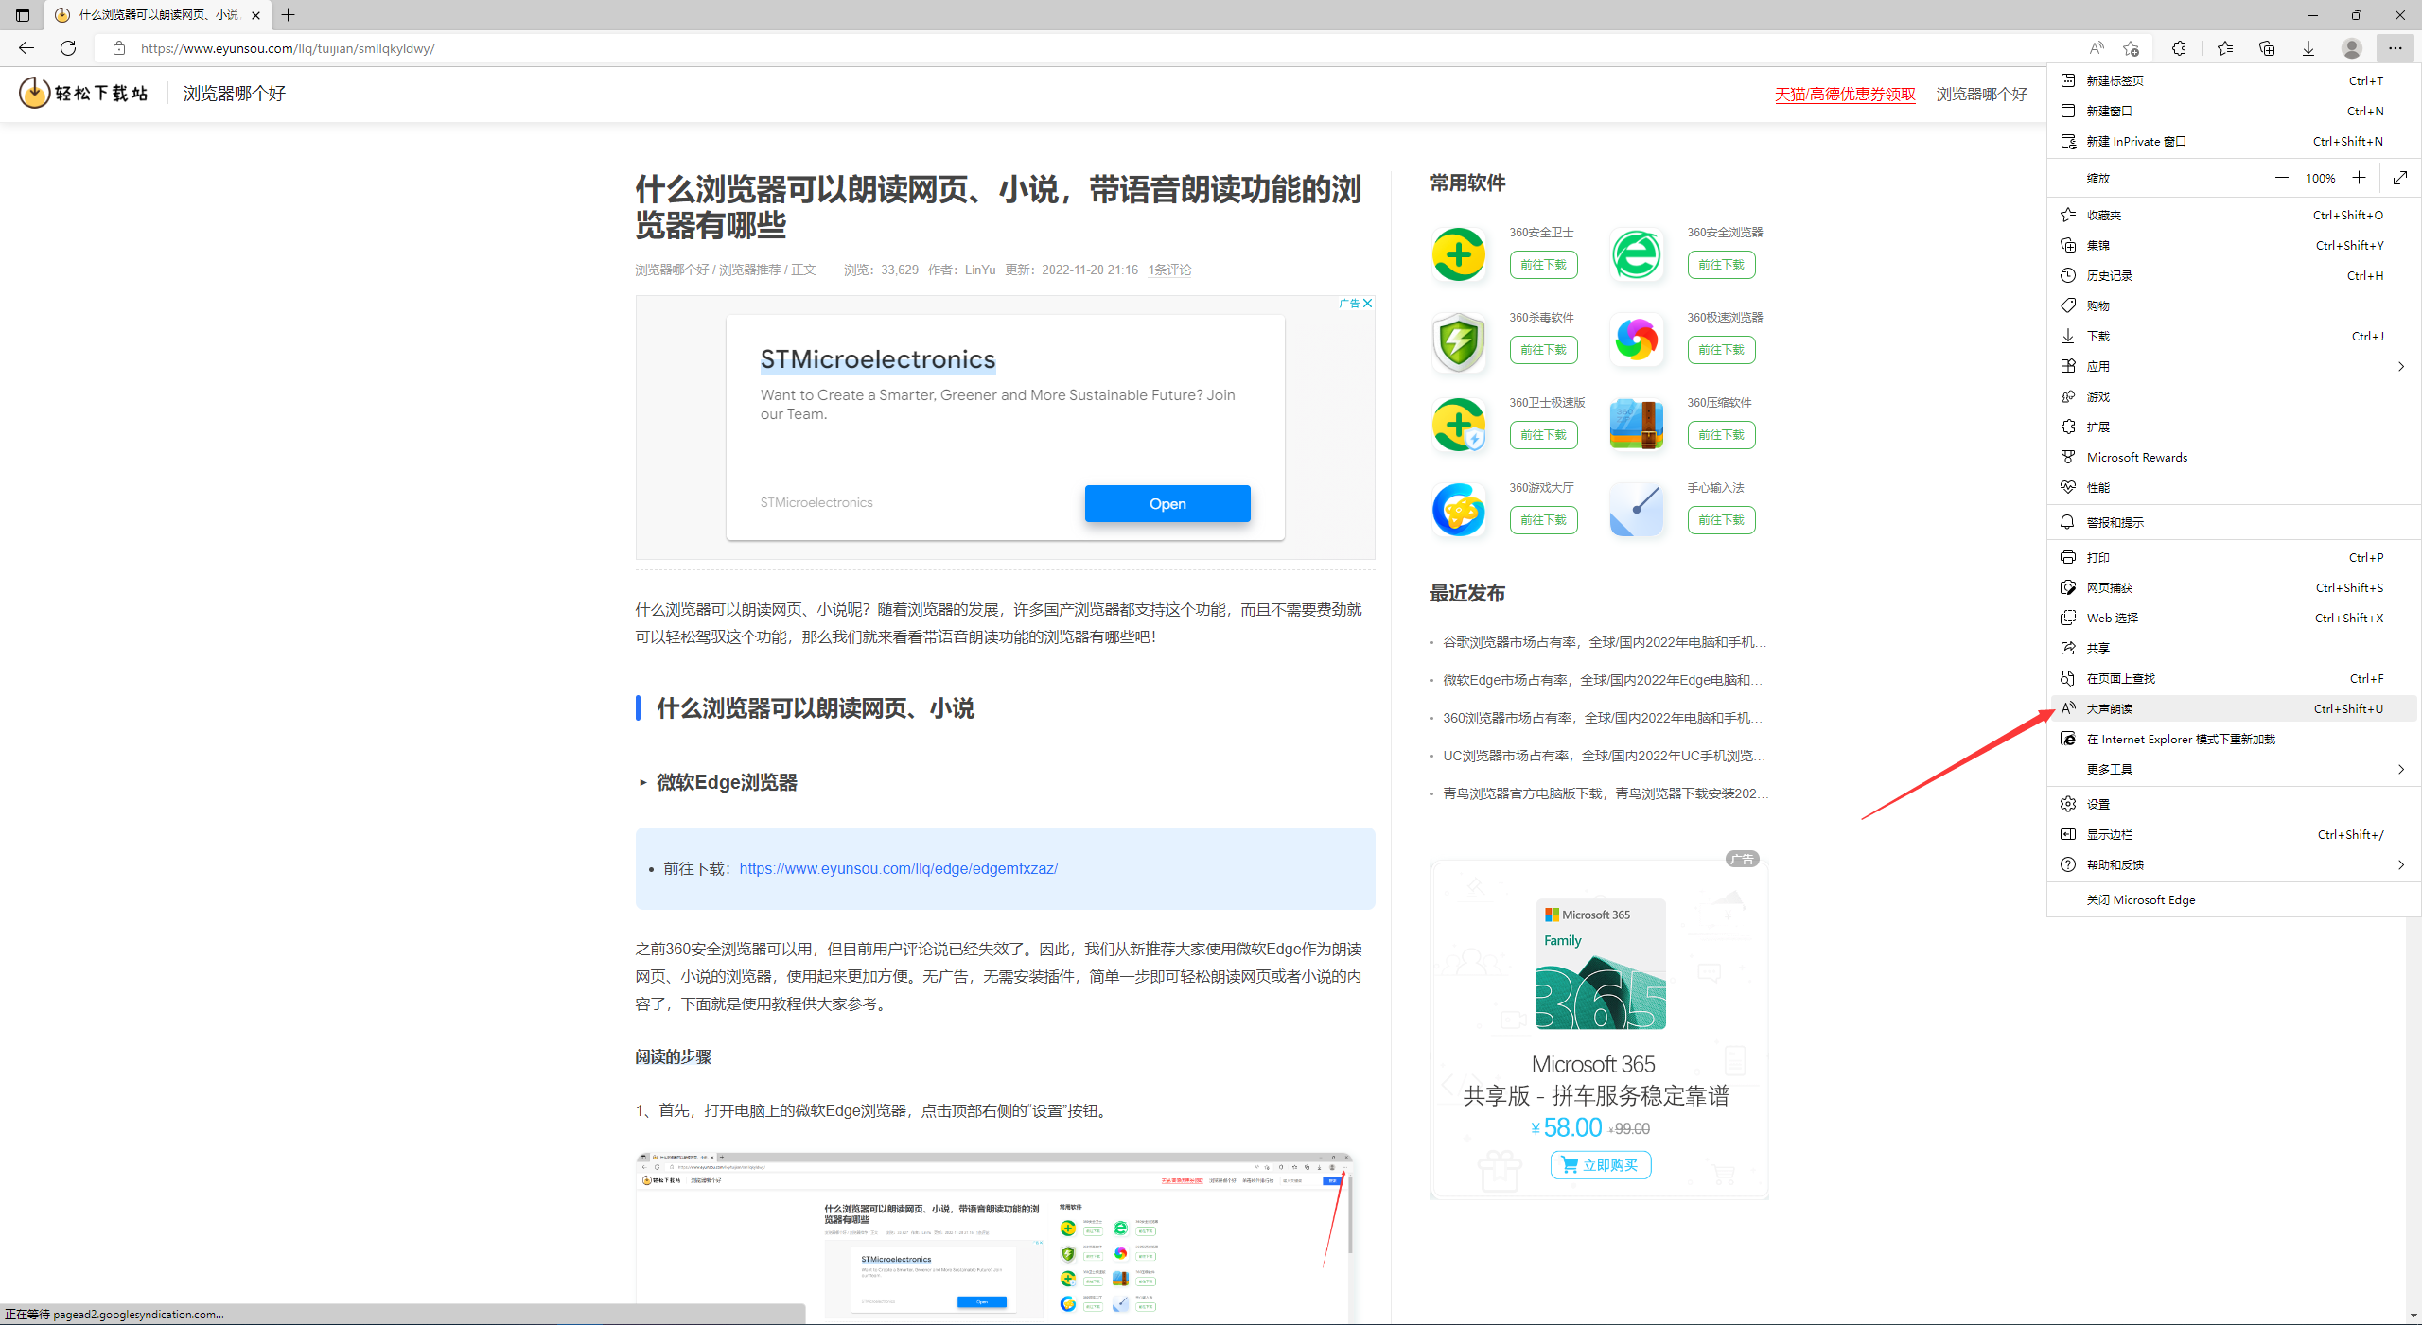Click the blue Open button in the ad
Screen dimensions: 2422x1325
coord(1167,503)
